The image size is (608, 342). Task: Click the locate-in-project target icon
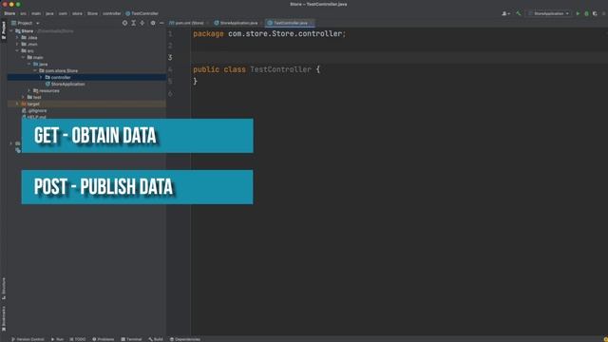(124, 23)
